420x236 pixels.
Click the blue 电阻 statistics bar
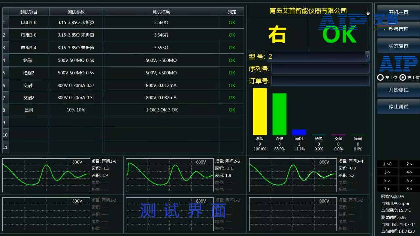click(299, 132)
